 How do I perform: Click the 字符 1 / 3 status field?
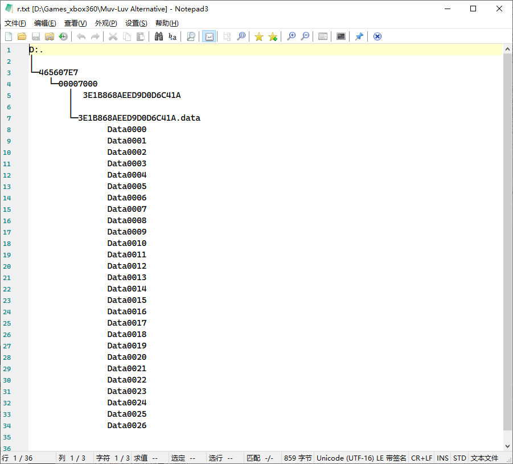tap(113, 458)
